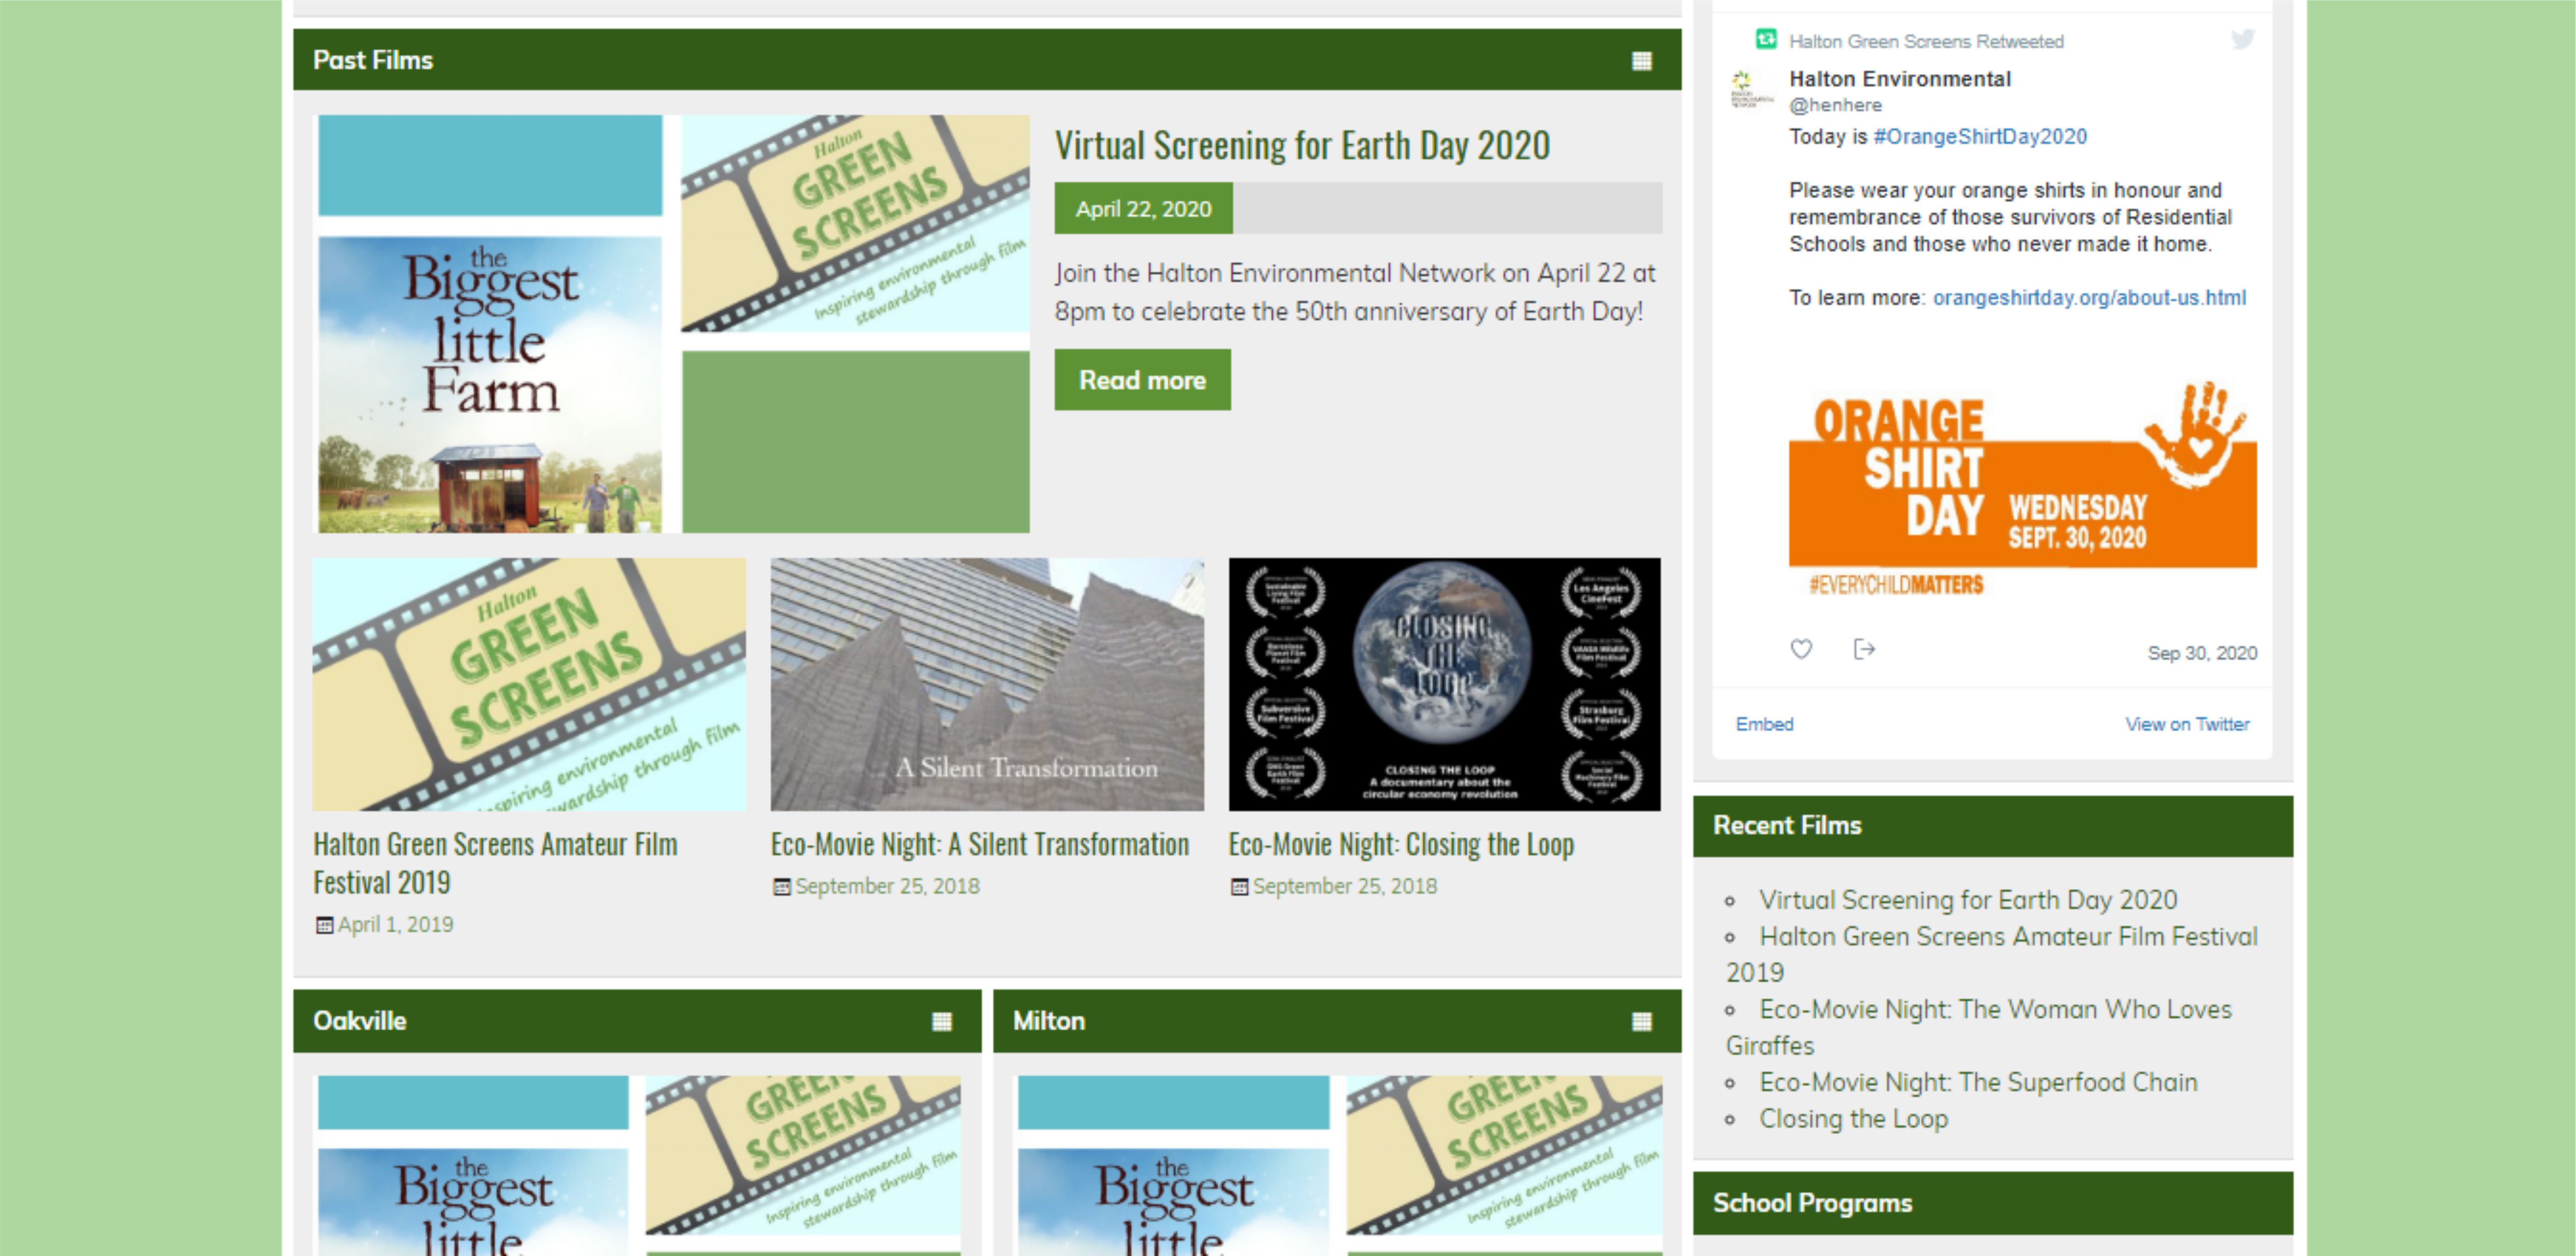Click Halton Green Screens Retweeted label

[x=1926, y=41]
